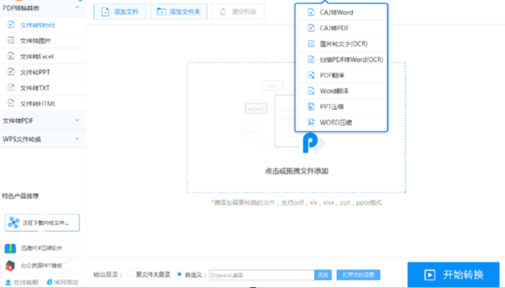This screenshot has width=505, height=288.
Task: Click the 浏览 browse button
Action: coord(323,275)
